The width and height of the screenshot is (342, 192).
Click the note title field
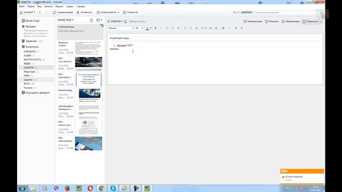click(x=215, y=38)
